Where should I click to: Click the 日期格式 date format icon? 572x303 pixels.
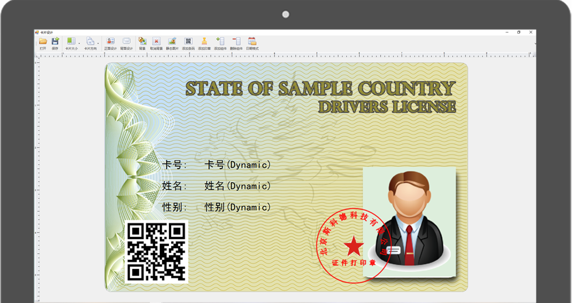click(x=252, y=41)
